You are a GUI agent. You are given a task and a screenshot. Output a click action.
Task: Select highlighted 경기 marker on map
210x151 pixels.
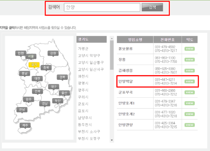point(34,65)
